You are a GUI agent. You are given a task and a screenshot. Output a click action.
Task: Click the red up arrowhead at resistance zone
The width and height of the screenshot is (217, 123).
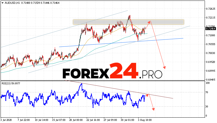pyautogui.click(x=150, y=21)
